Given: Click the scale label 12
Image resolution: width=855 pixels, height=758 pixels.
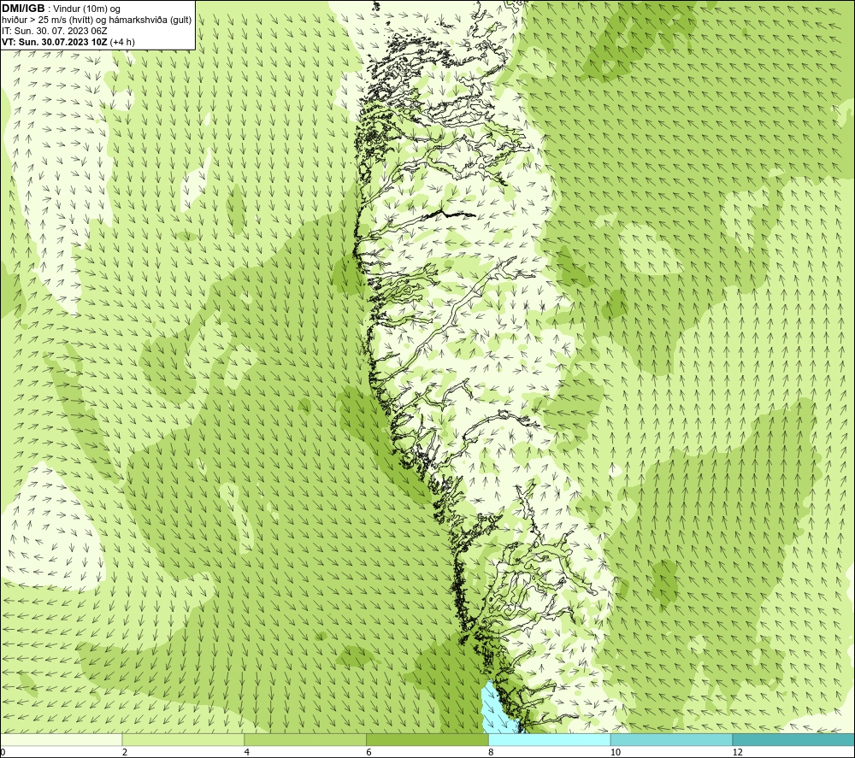Looking at the screenshot, I should click(x=738, y=752).
